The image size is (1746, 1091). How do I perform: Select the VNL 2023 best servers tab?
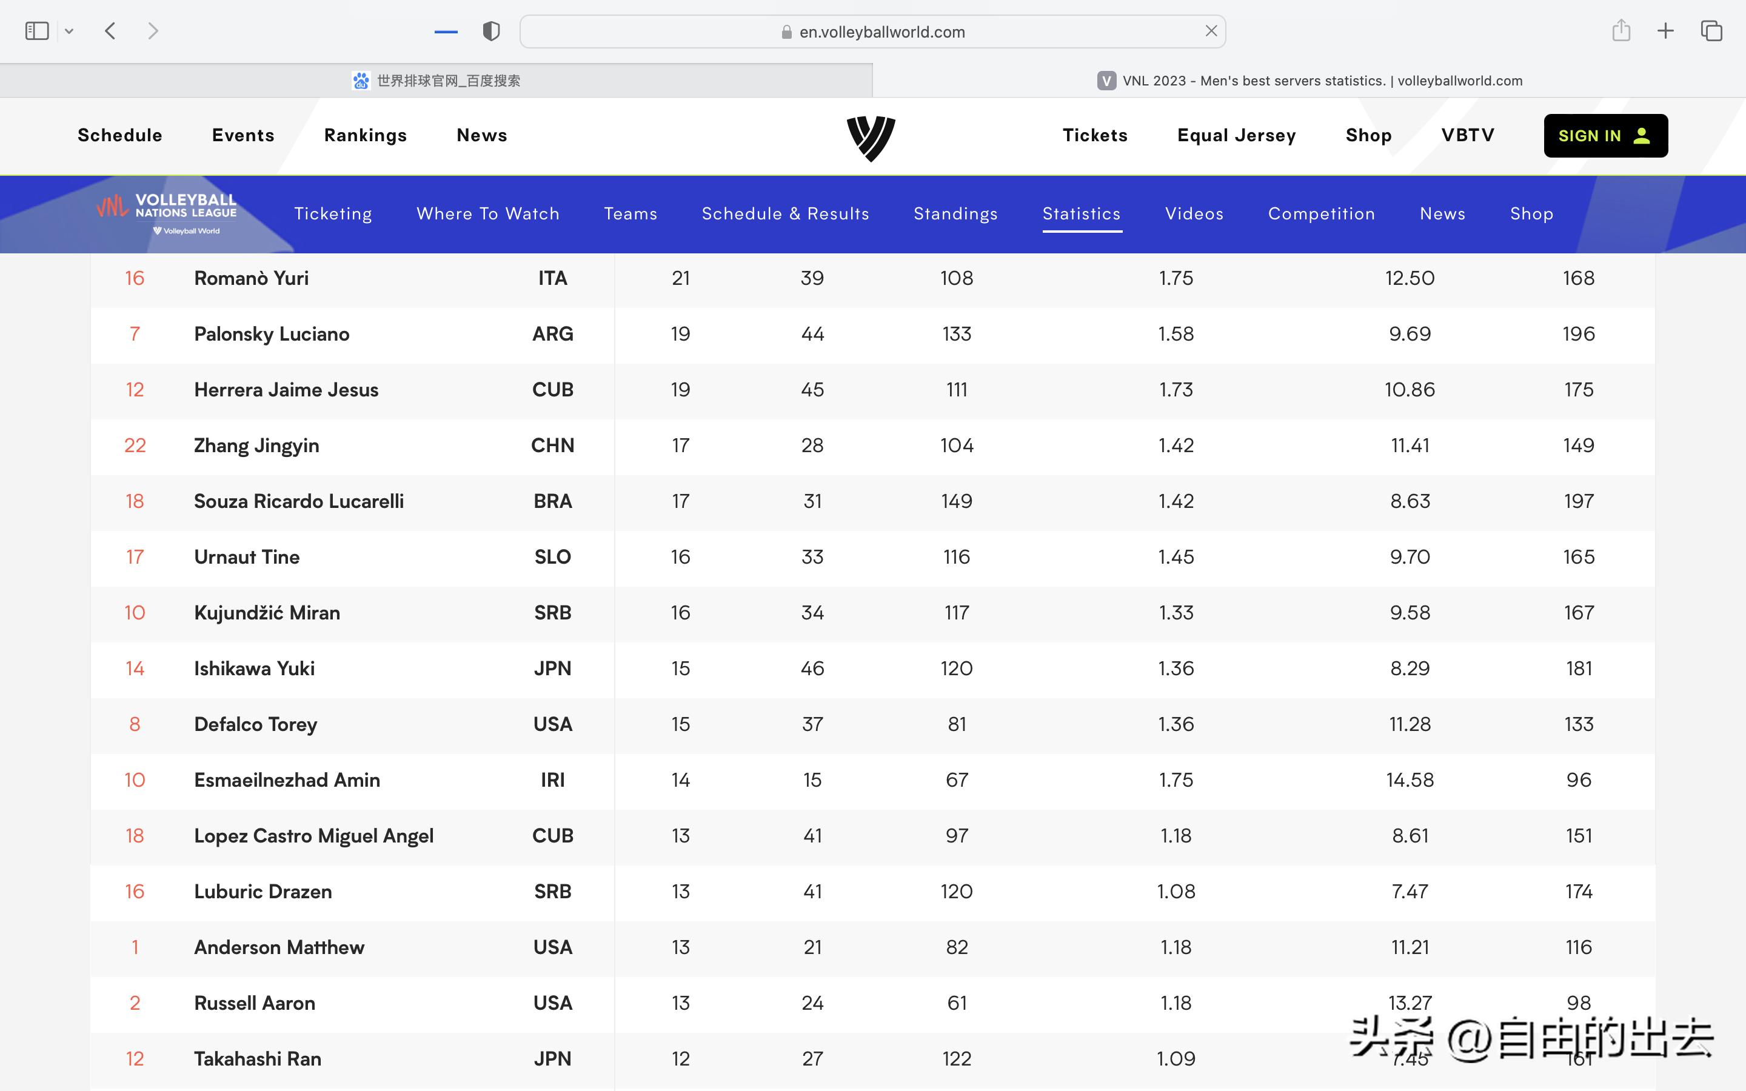pyautogui.click(x=1309, y=81)
